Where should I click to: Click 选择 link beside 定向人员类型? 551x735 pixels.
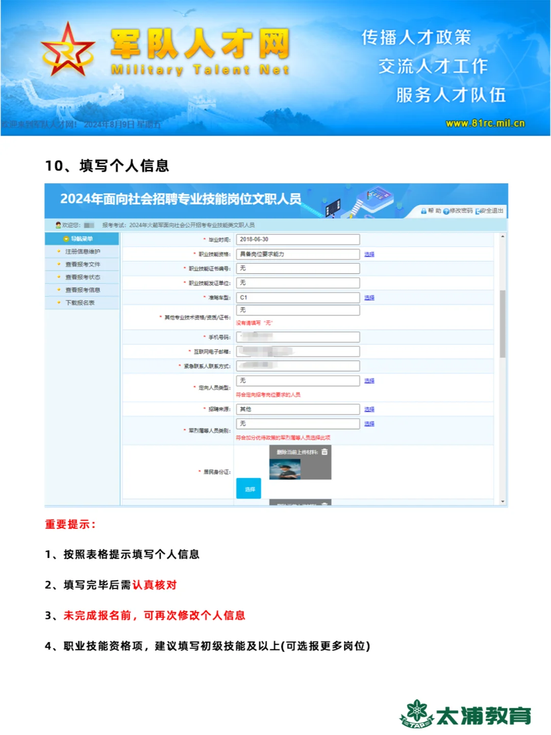pyautogui.click(x=369, y=381)
